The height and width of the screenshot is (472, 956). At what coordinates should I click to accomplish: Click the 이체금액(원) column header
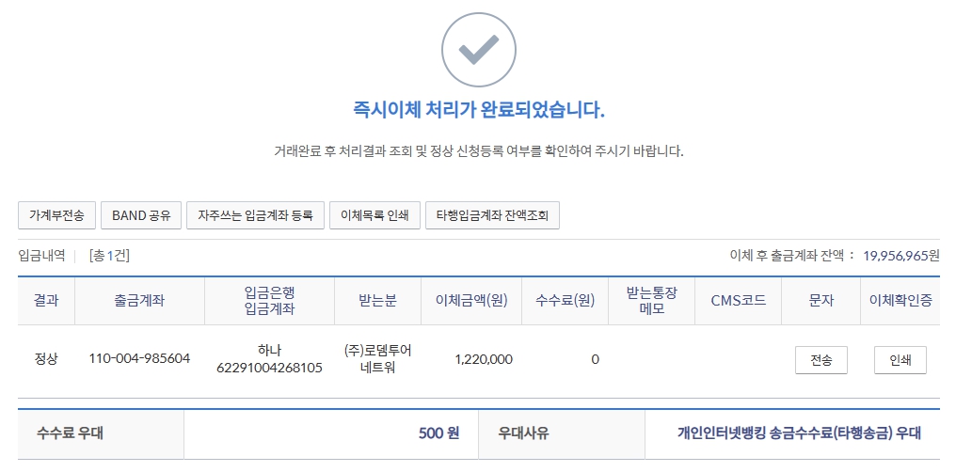[x=471, y=301]
